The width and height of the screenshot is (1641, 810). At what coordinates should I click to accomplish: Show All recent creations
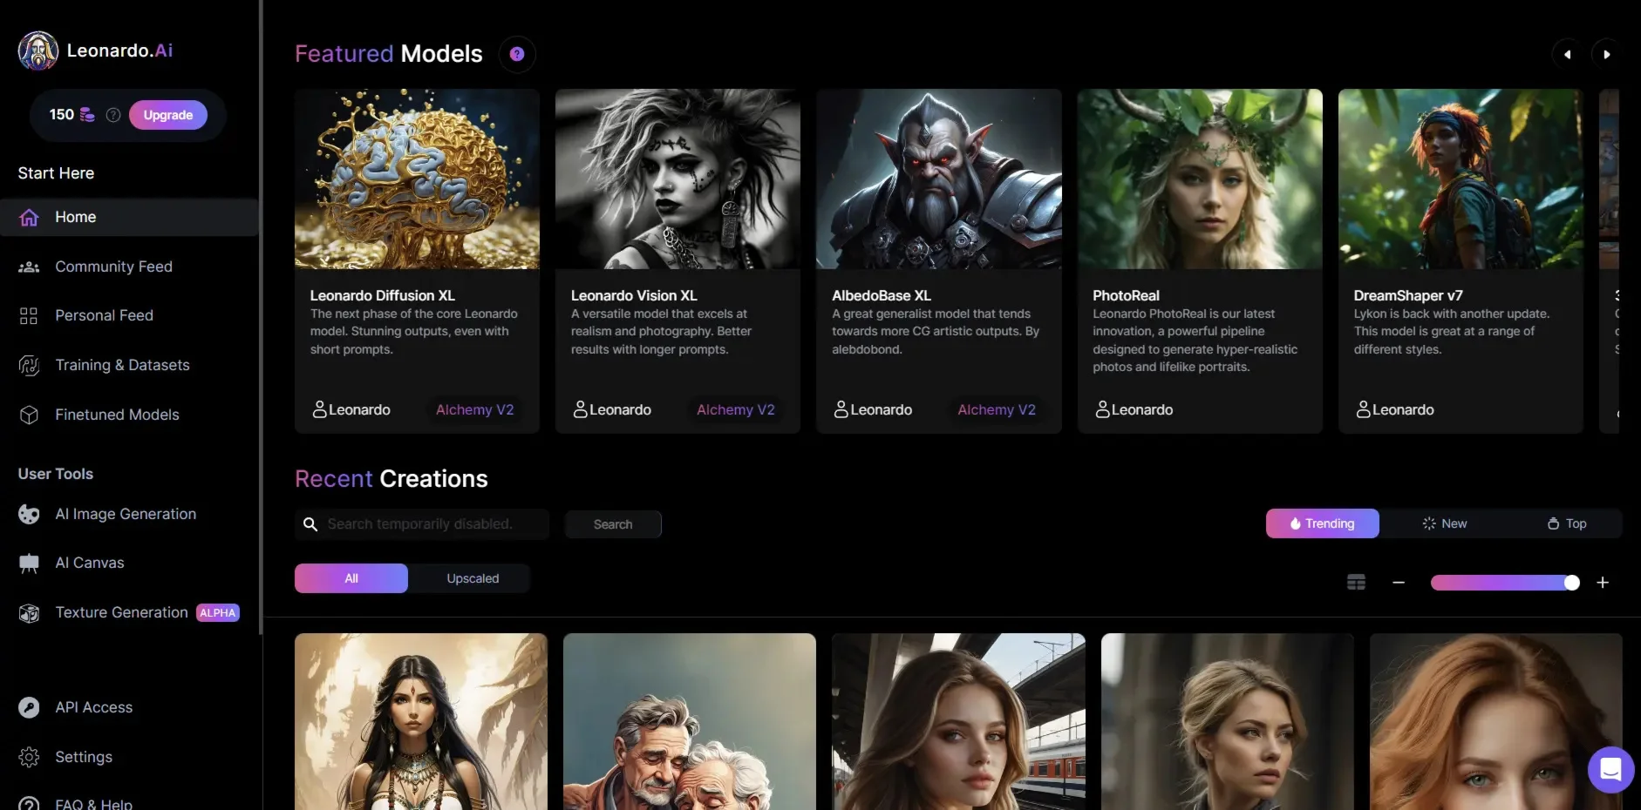[351, 578]
